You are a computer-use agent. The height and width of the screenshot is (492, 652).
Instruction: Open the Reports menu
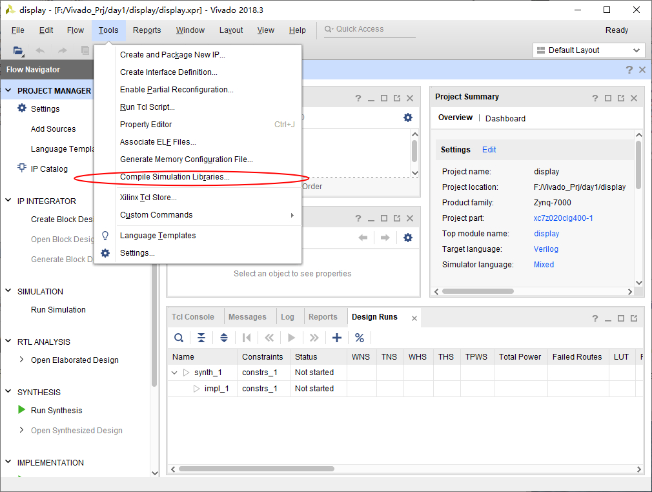[x=147, y=30]
